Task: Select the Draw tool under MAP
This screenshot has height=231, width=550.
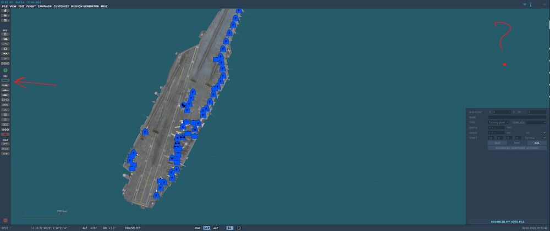Action: coord(5,149)
